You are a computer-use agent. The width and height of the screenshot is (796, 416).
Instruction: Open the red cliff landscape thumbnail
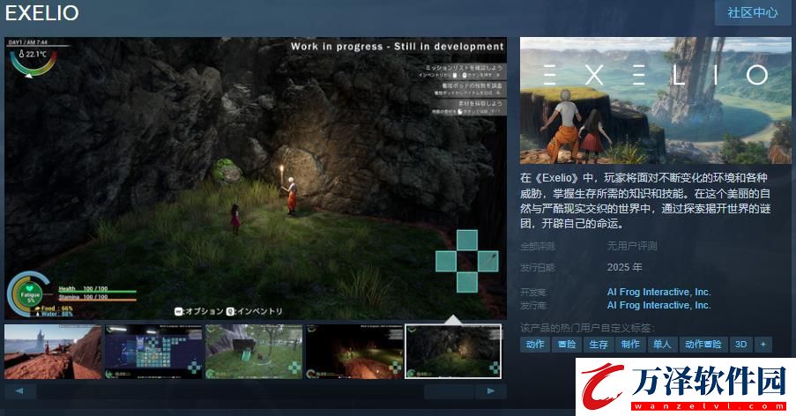click(53, 352)
